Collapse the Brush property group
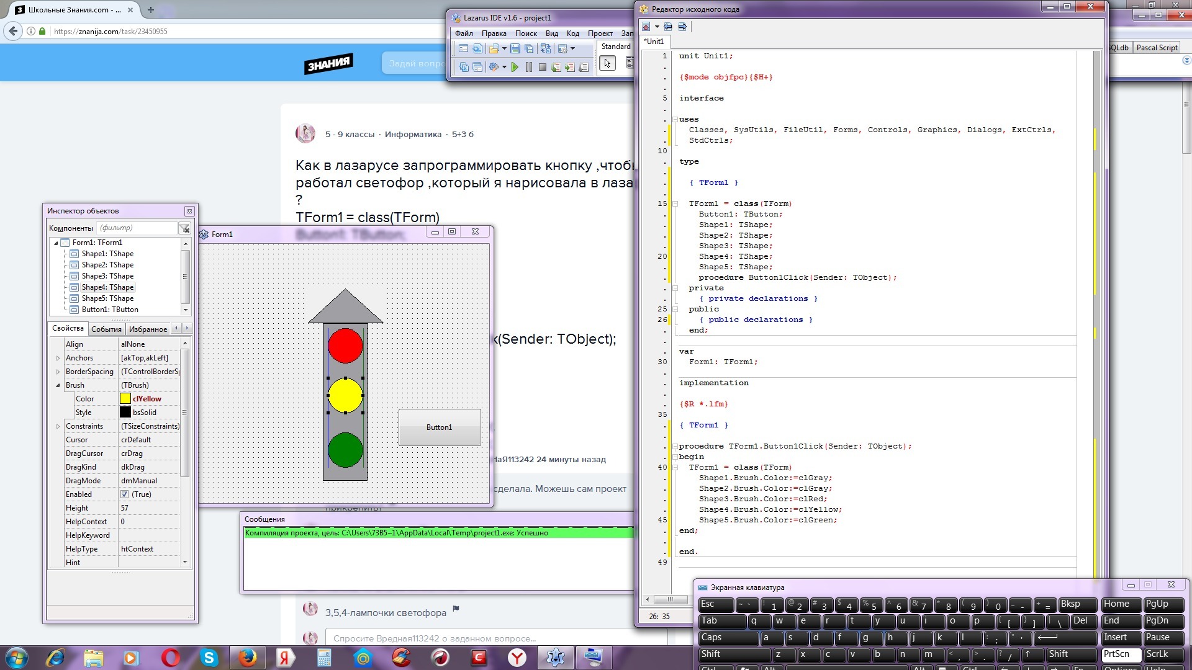 (x=58, y=385)
